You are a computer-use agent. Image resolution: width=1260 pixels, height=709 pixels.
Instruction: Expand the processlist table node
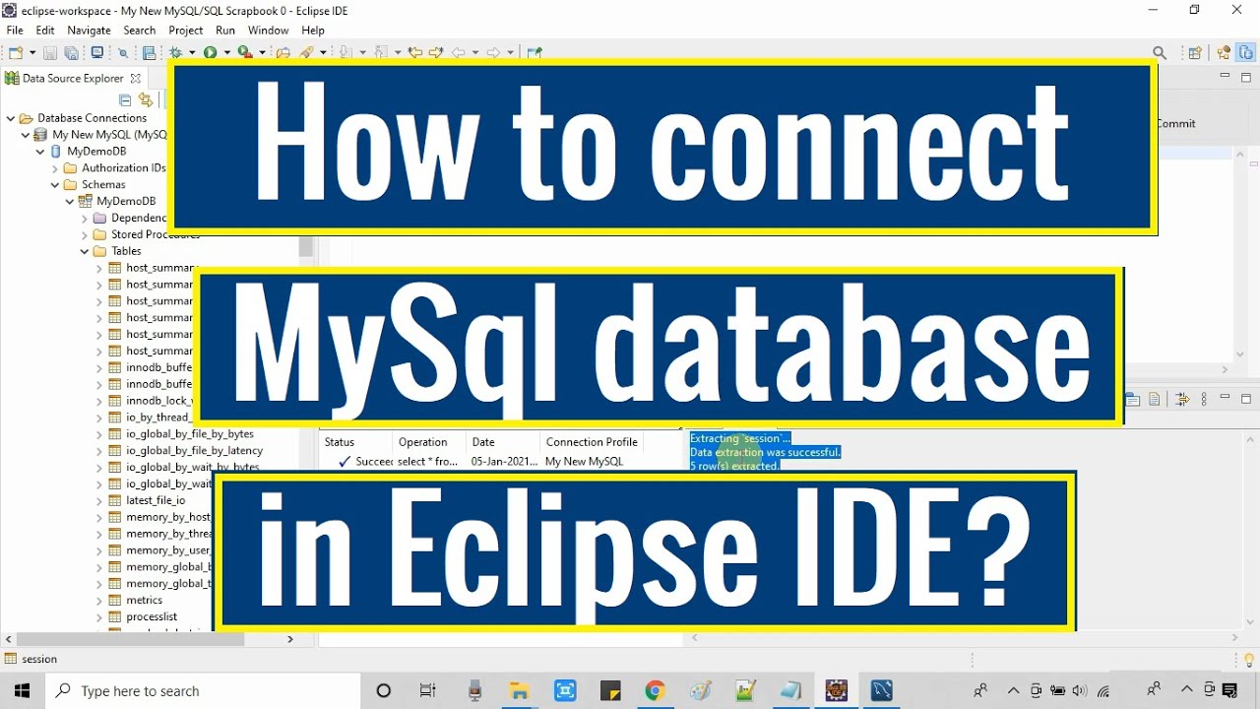pos(99,617)
